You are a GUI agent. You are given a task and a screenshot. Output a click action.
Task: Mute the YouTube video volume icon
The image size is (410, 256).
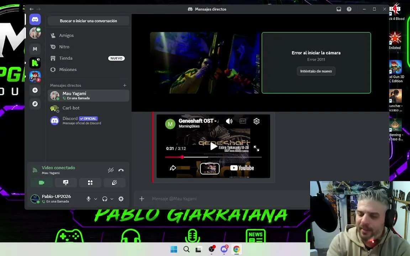(229, 121)
